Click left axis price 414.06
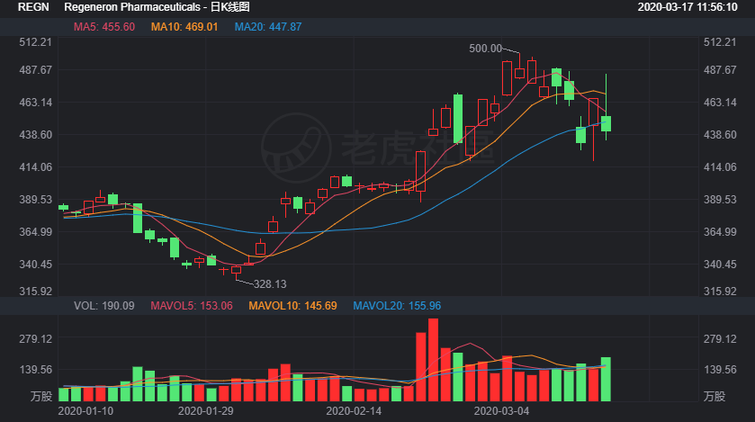755x422 pixels. coord(36,167)
